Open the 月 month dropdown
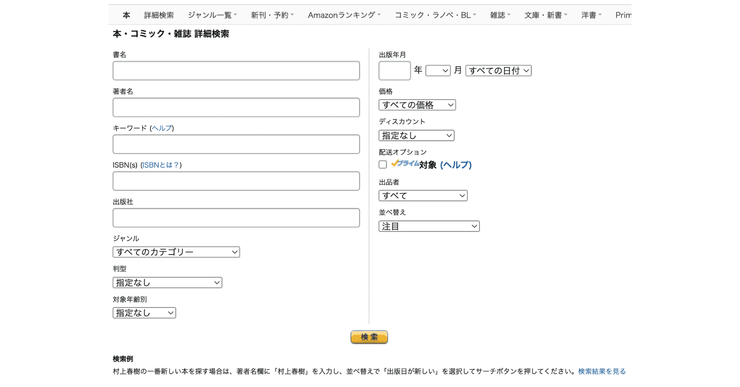Image resolution: width=740 pixels, height=387 pixels. pyautogui.click(x=438, y=70)
